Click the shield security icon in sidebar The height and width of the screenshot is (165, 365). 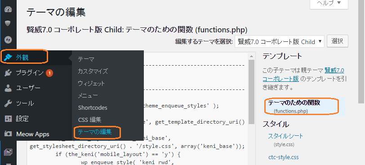pyautogui.click(x=8, y=23)
